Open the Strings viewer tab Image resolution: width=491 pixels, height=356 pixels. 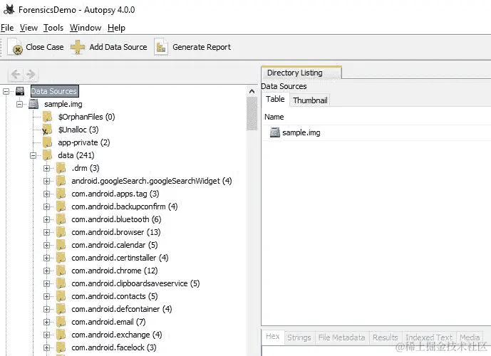tap(299, 337)
